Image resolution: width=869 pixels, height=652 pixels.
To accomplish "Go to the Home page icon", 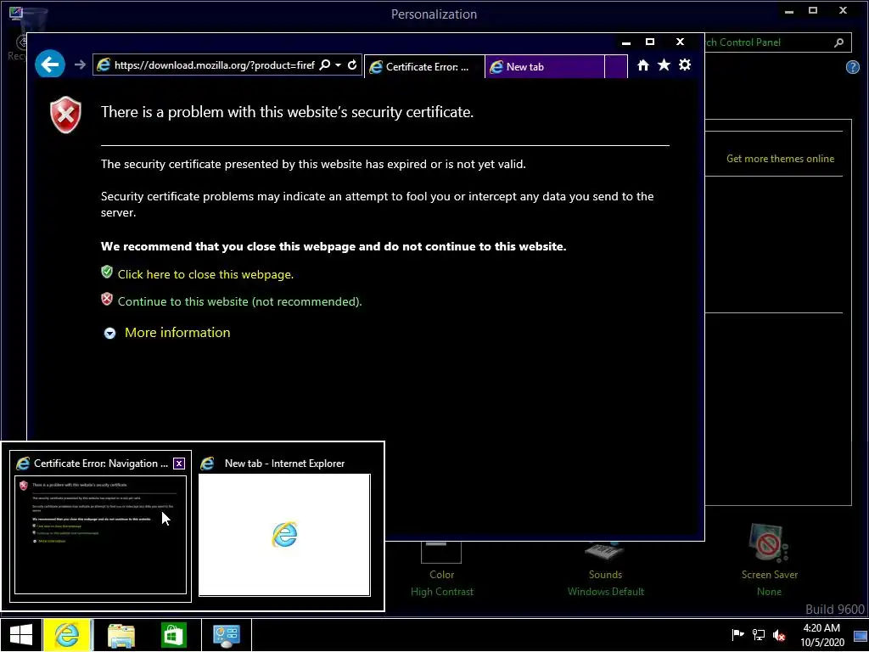I will coord(643,65).
